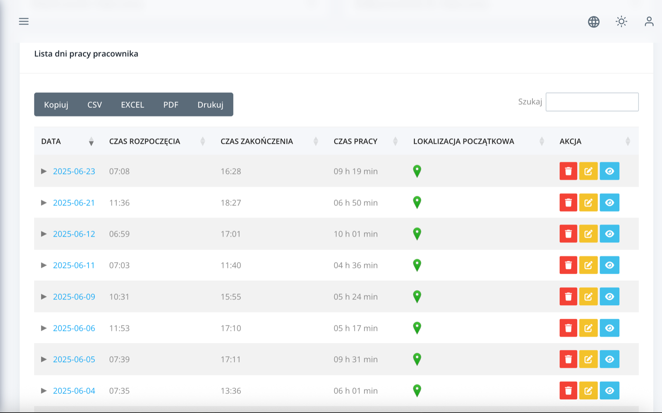Open the user profile icon
662x413 pixels.
649,21
